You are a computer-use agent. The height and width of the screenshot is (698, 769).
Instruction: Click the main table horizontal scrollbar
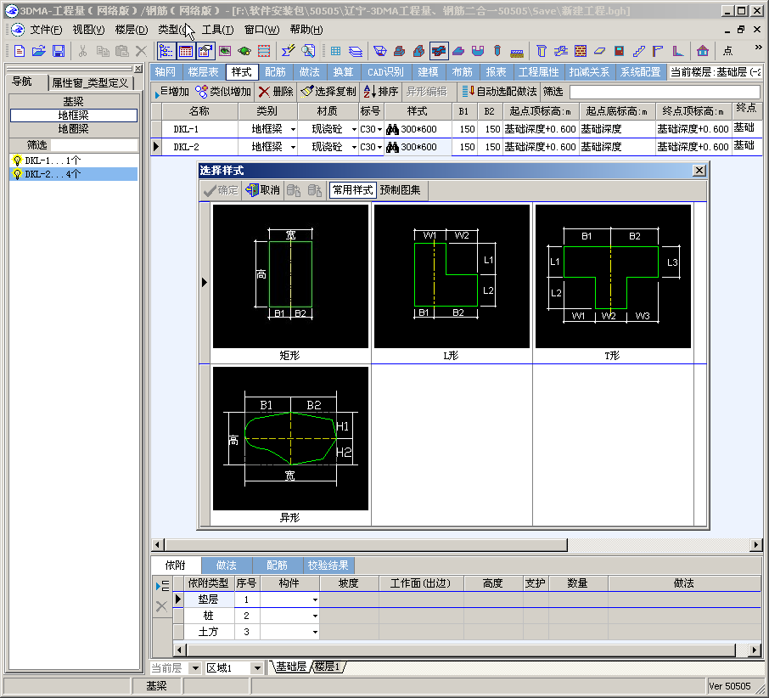coord(366,544)
